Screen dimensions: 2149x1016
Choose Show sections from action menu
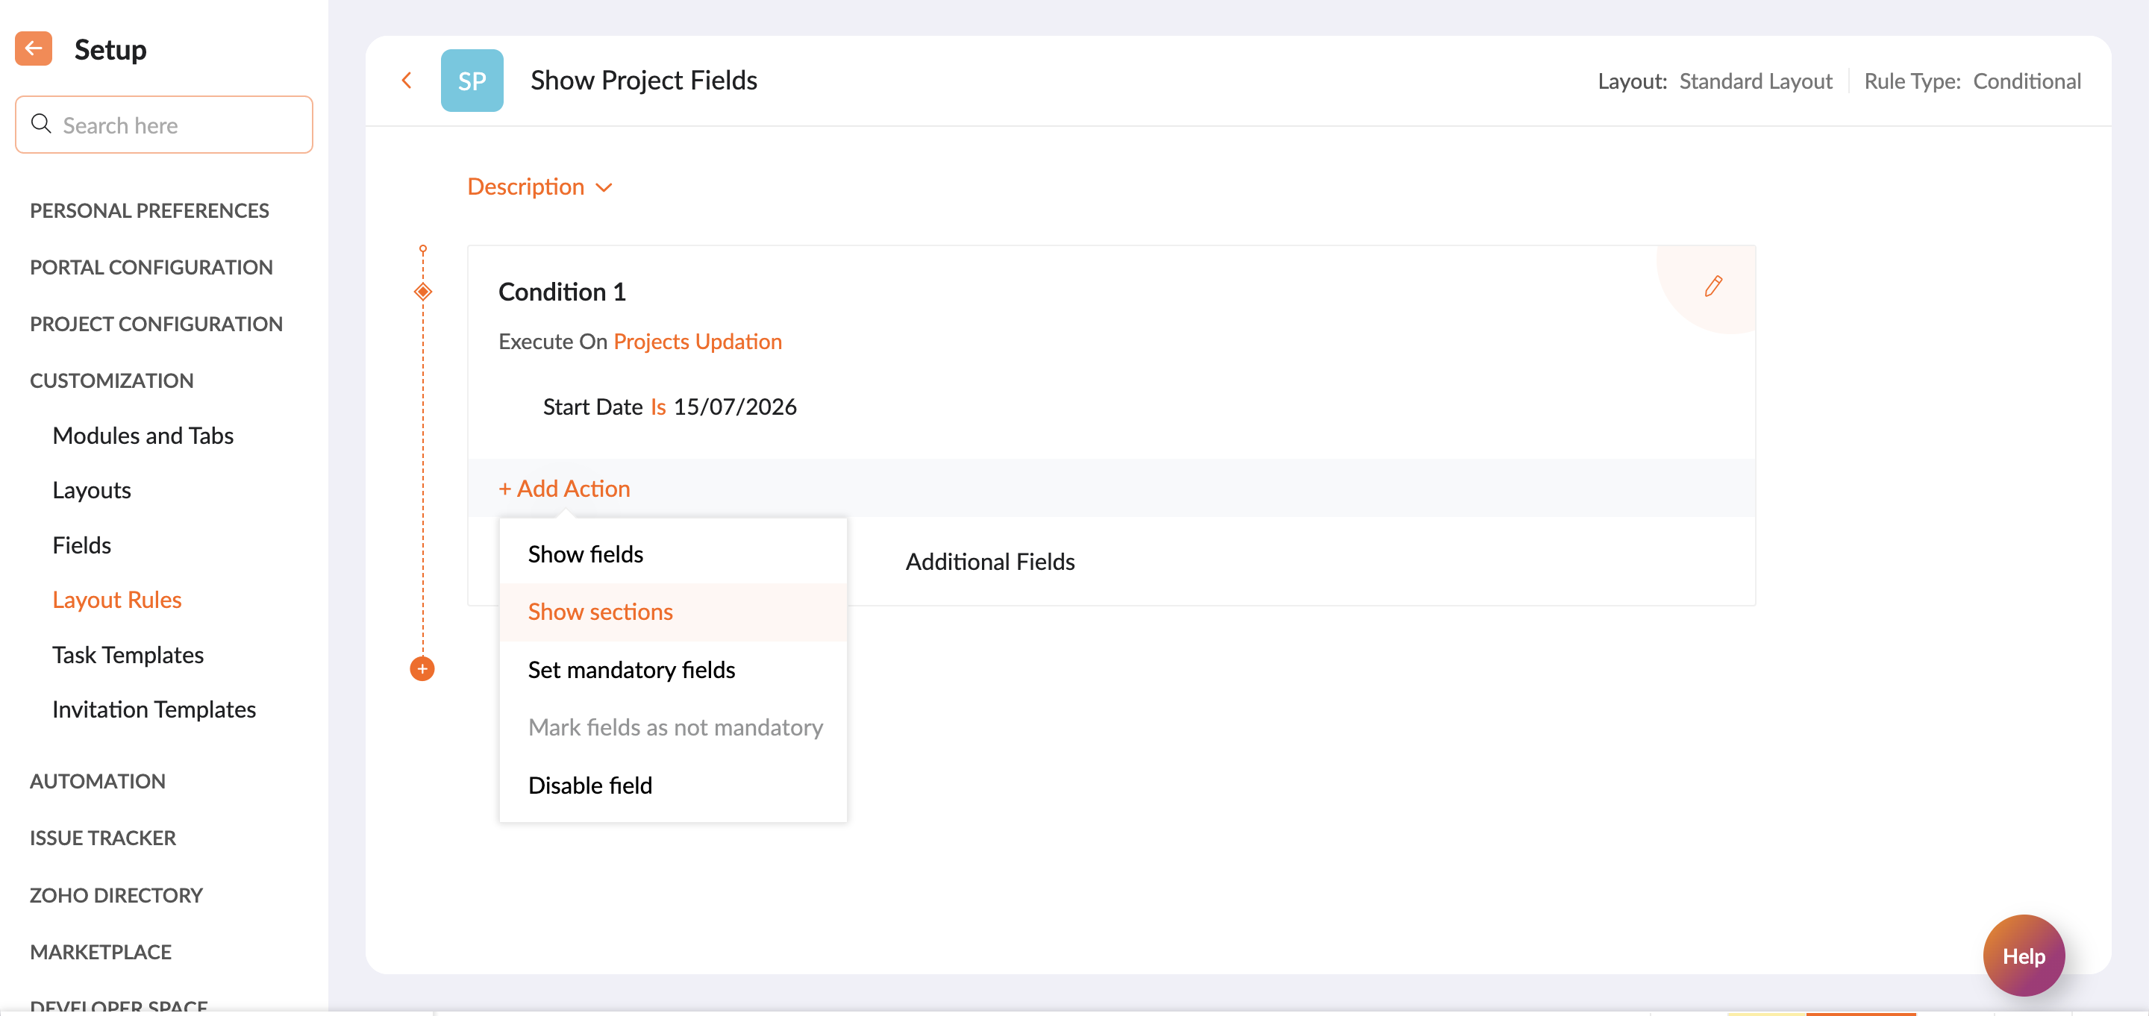[x=672, y=612]
